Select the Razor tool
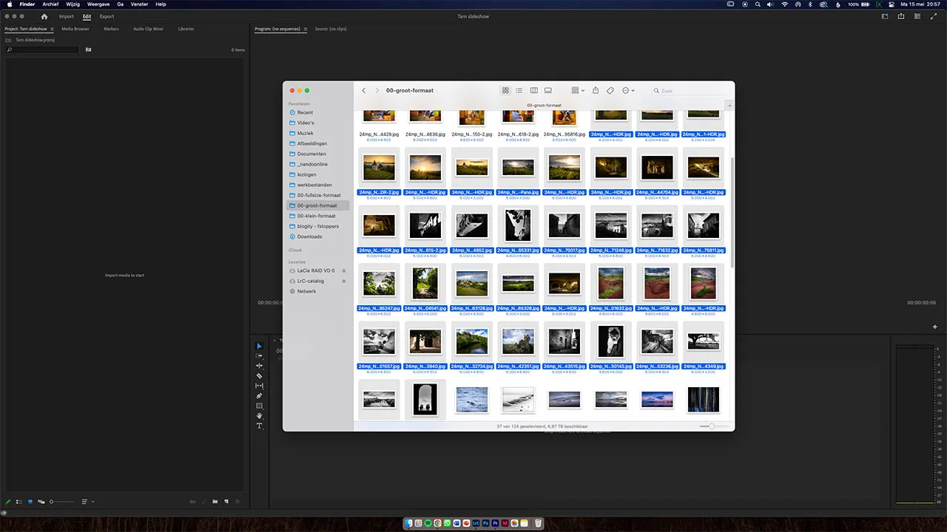The image size is (947, 532). tap(259, 375)
